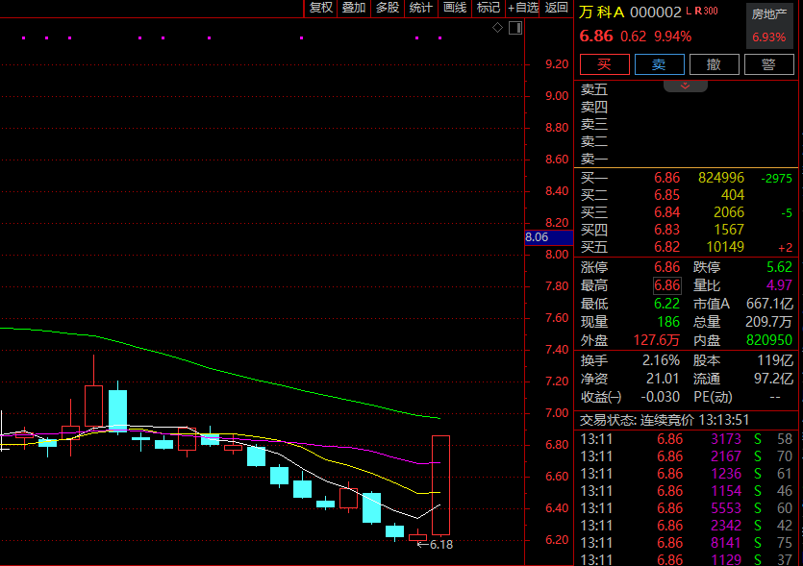Click the 外盘 value 127.6万
Image resolution: width=803 pixels, height=566 pixels.
tap(657, 341)
